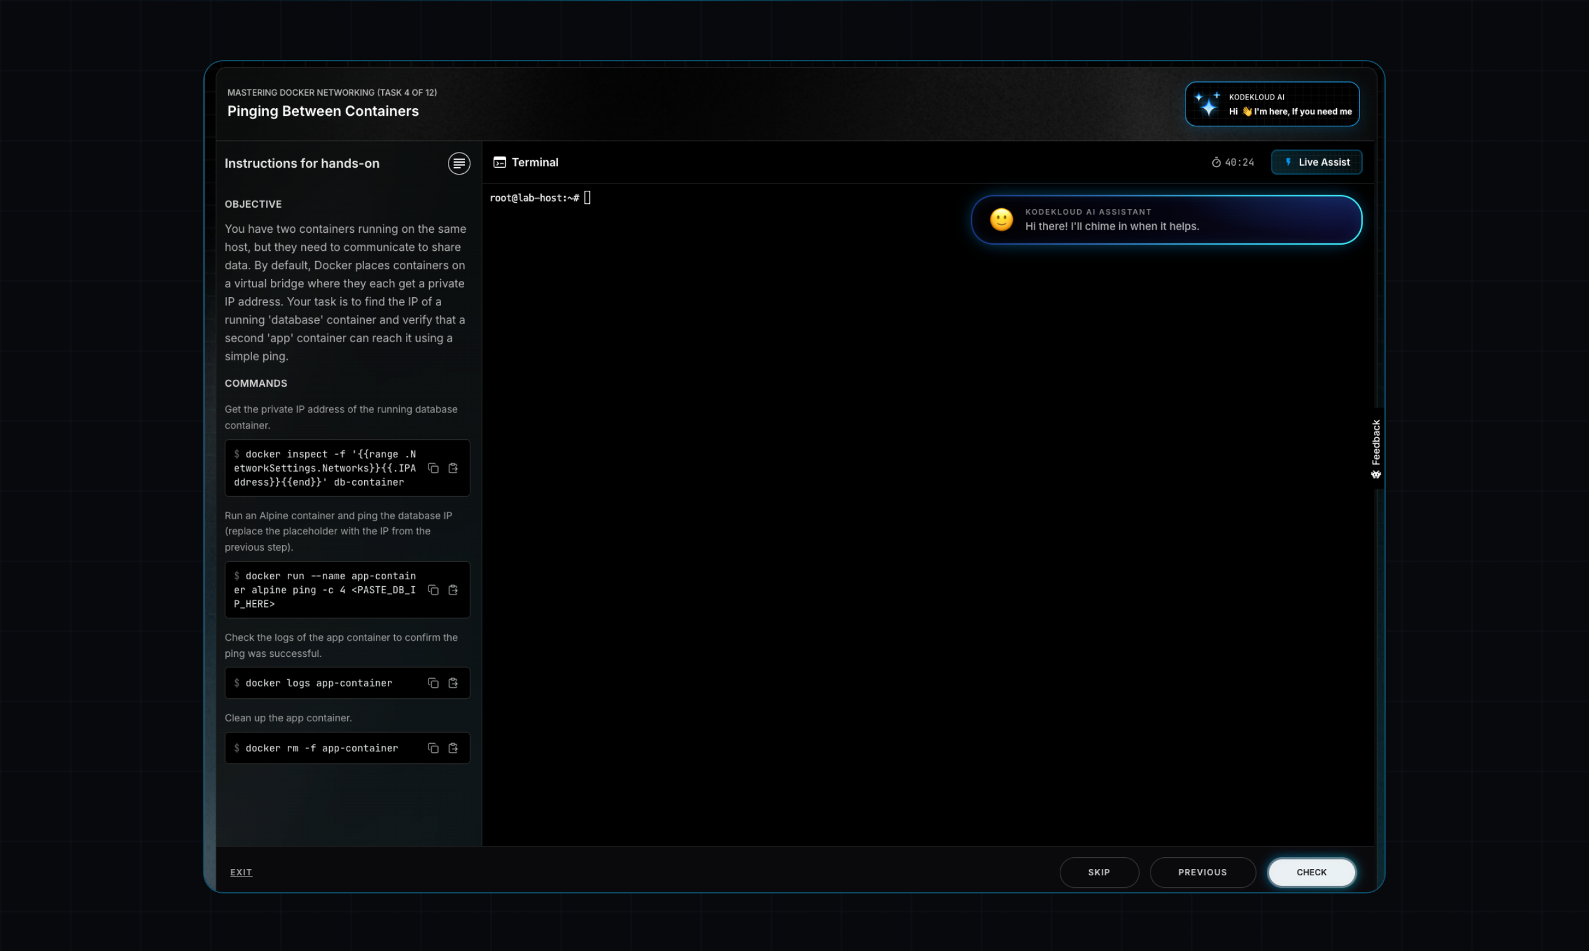Viewport: 1589px width, 951px height.
Task: Open the Feedback side tab
Action: (1376, 449)
